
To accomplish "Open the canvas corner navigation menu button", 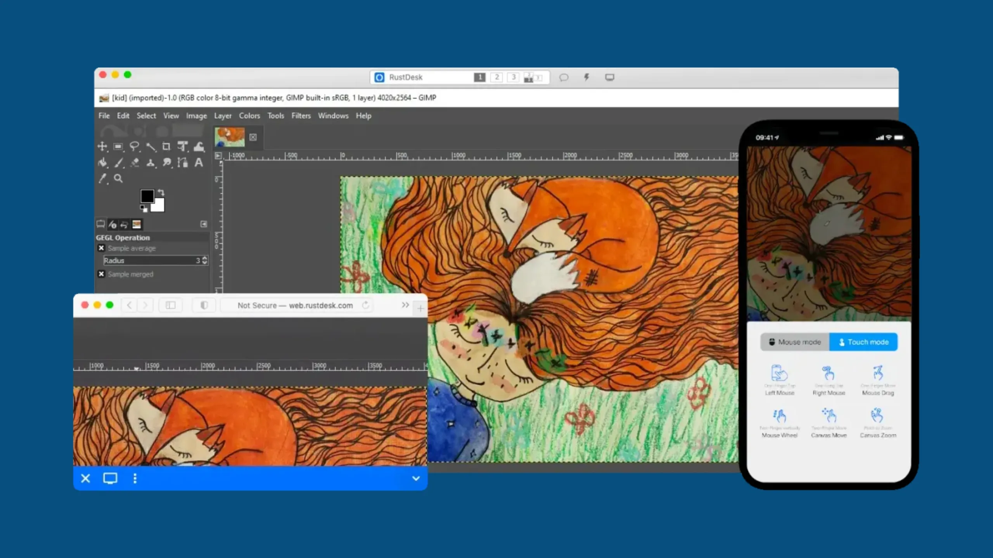I will click(x=218, y=156).
